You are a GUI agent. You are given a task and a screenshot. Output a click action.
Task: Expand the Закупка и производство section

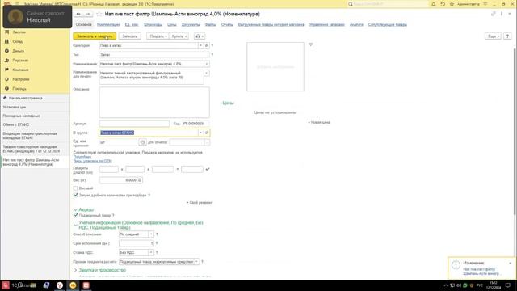click(x=75, y=270)
